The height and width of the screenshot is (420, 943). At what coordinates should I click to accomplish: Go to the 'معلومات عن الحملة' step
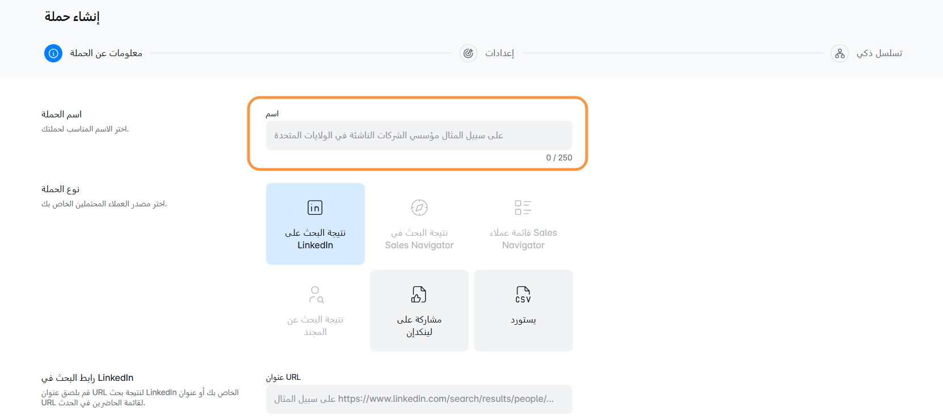[x=106, y=53]
